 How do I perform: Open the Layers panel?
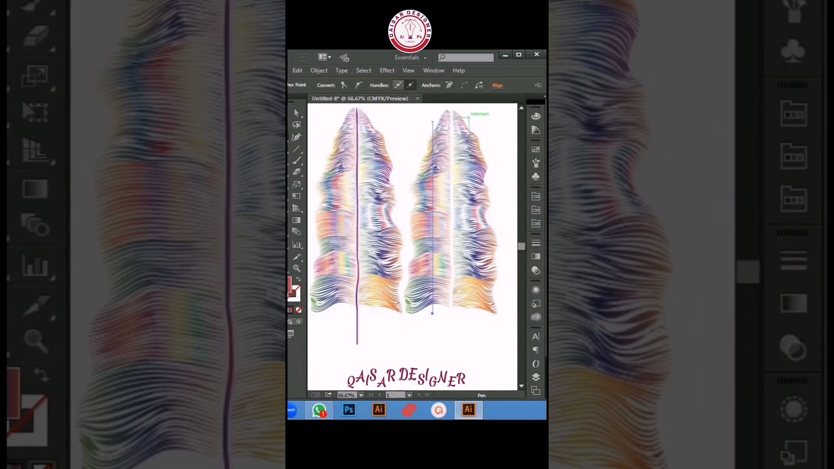point(536,377)
